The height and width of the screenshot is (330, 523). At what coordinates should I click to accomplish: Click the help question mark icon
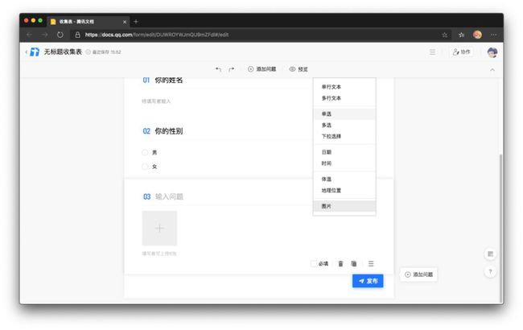pyautogui.click(x=490, y=271)
